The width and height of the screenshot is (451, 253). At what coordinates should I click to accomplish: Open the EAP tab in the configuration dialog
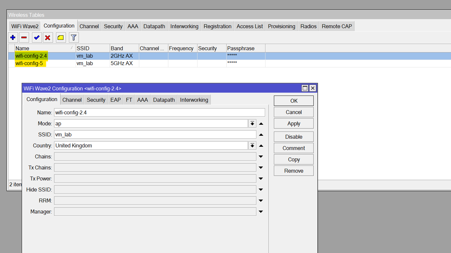(x=115, y=99)
